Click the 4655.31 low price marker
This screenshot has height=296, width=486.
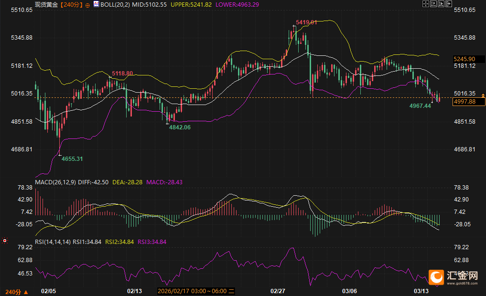(x=72, y=159)
